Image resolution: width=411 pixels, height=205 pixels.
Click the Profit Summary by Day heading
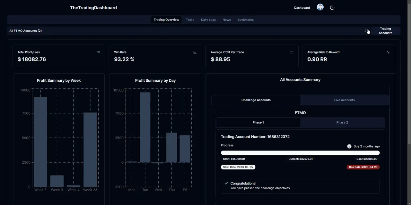[155, 81]
